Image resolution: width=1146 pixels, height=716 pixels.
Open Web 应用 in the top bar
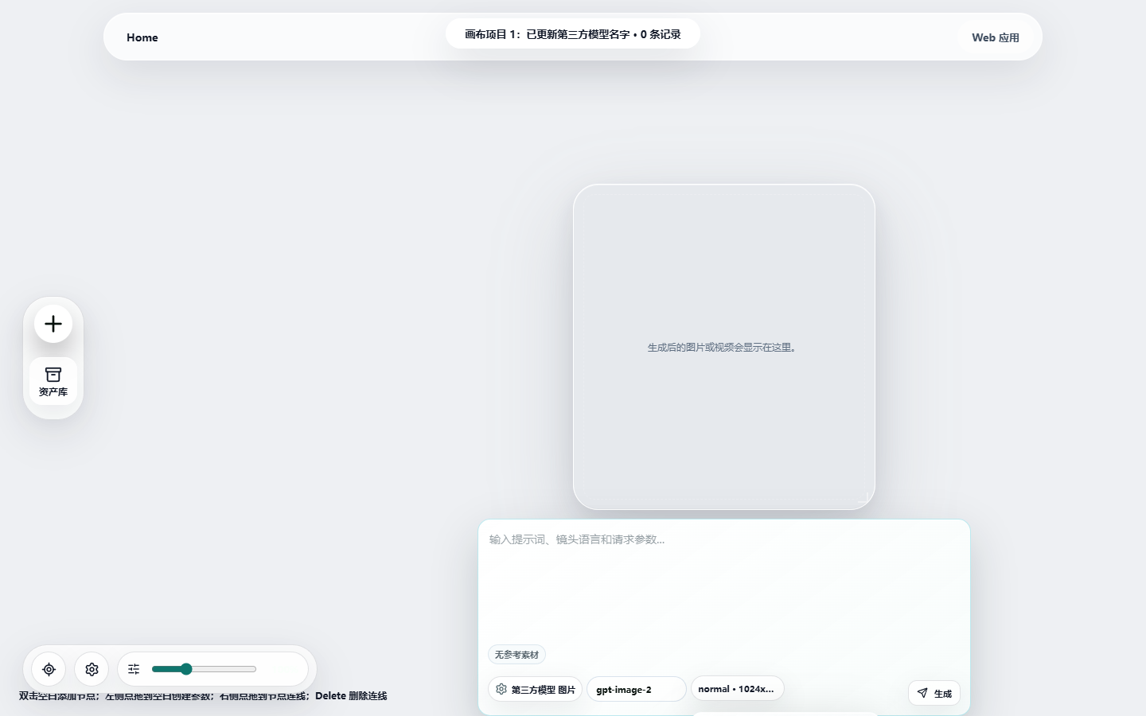995,37
